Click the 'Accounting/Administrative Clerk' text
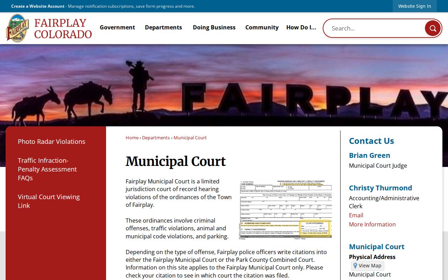 (x=384, y=202)
